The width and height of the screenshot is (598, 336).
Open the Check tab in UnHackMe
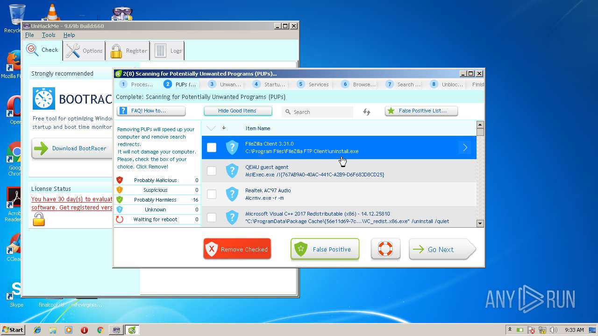pyautogui.click(x=43, y=50)
